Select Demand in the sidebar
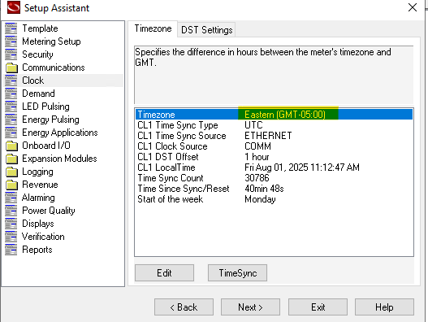Viewport: 428px width, 322px height. 38,94
